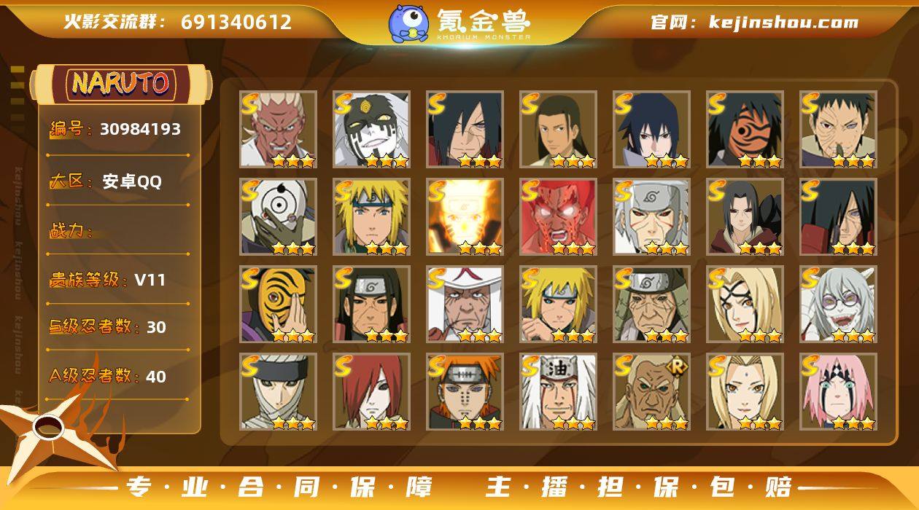This screenshot has width=919, height=510.
Task: Select the Third Hokage wearing white hat
Action: pyautogui.click(x=465, y=305)
